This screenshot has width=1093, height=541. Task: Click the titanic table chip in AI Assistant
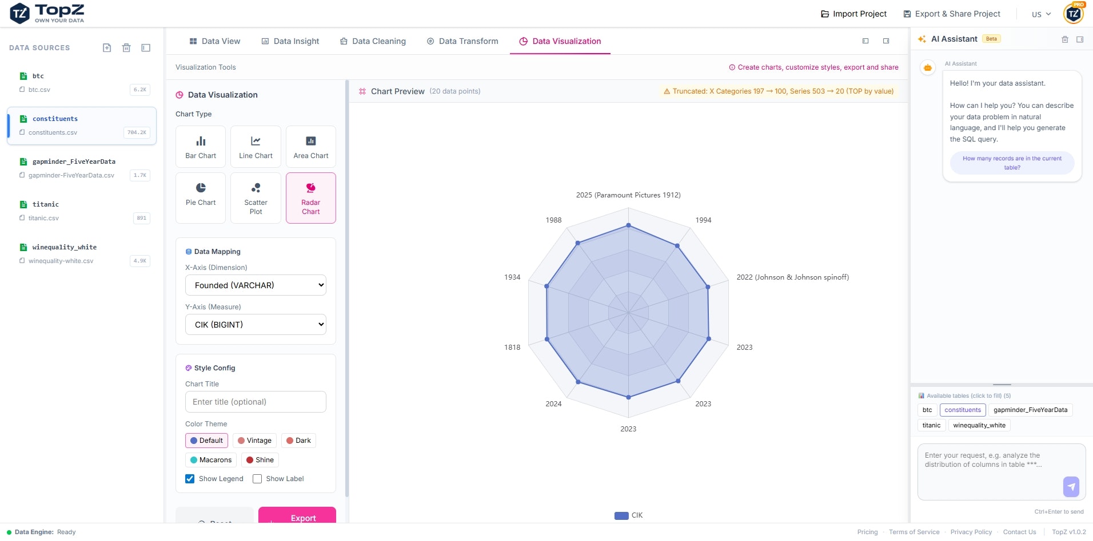[931, 425]
